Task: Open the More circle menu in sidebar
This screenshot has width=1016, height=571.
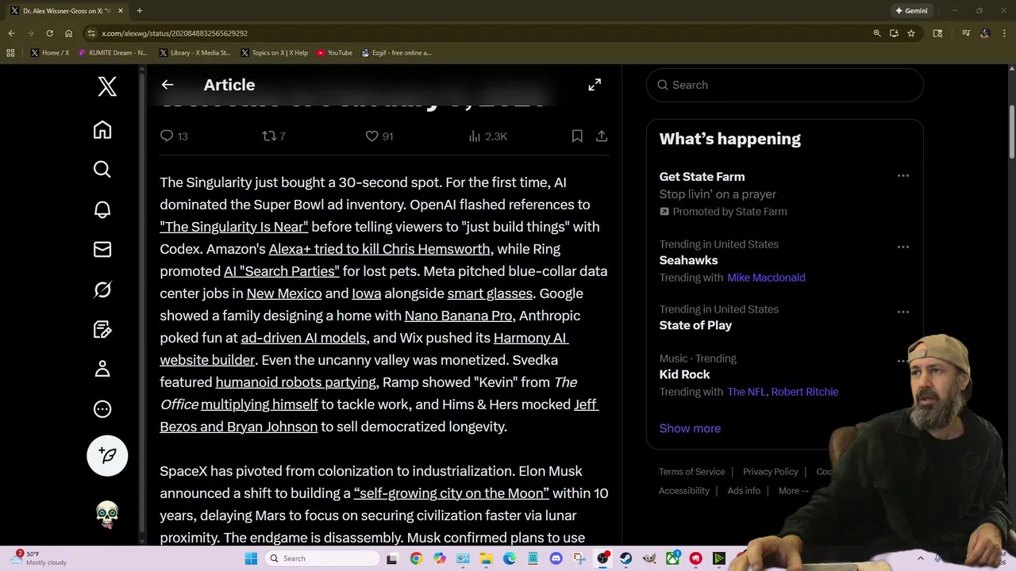Action: coord(102,409)
